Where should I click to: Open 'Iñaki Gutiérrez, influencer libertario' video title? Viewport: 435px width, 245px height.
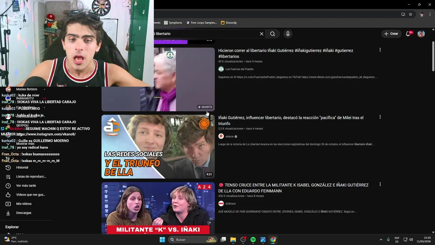(291, 120)
